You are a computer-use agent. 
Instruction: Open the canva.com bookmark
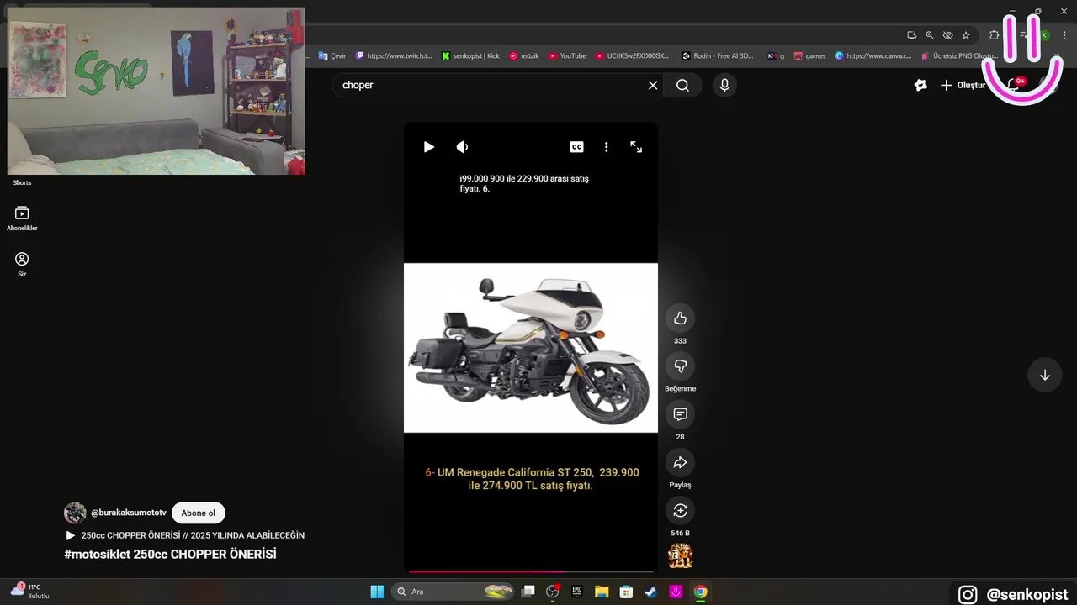click(873, 55)
